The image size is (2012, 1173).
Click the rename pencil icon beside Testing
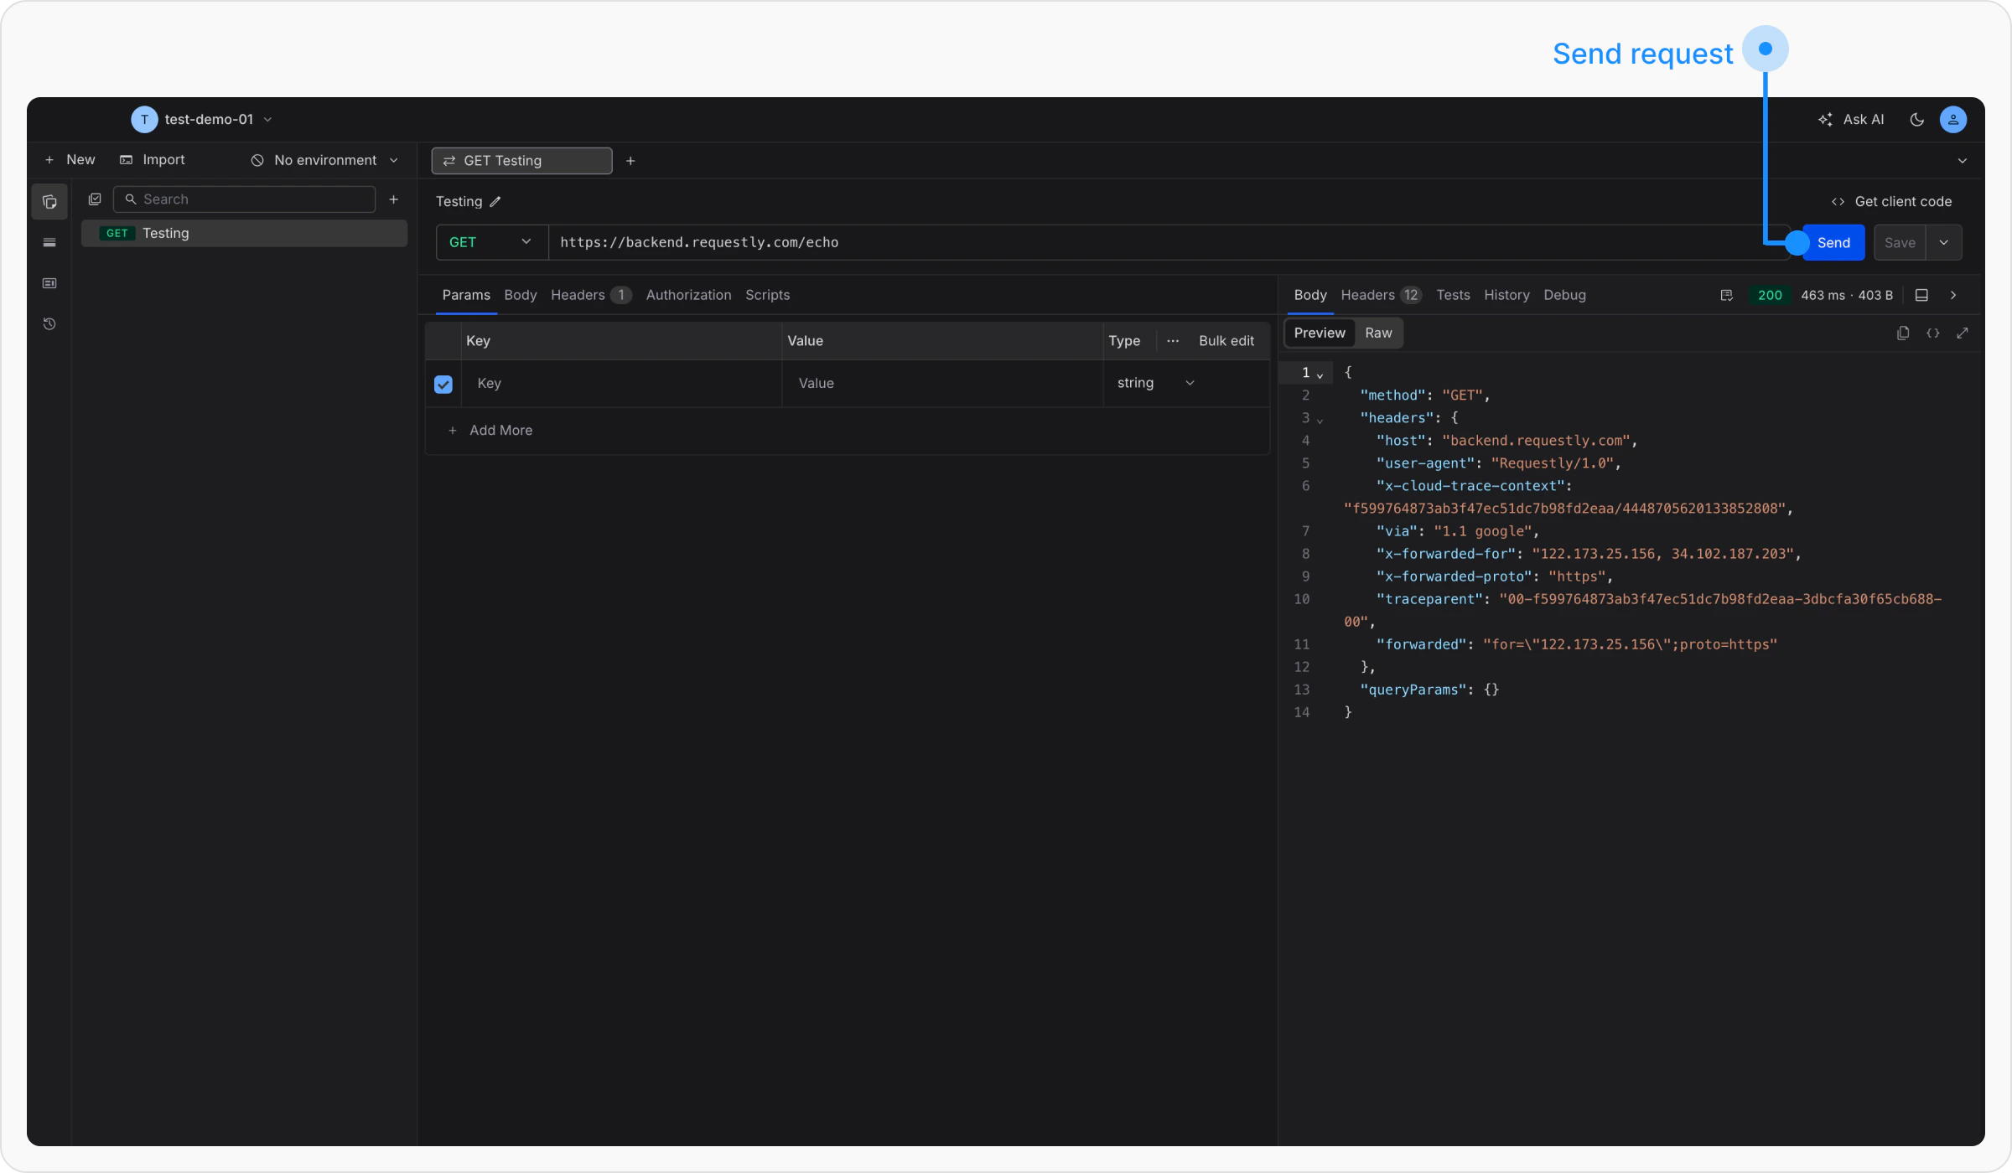click(x=495, y=202)
